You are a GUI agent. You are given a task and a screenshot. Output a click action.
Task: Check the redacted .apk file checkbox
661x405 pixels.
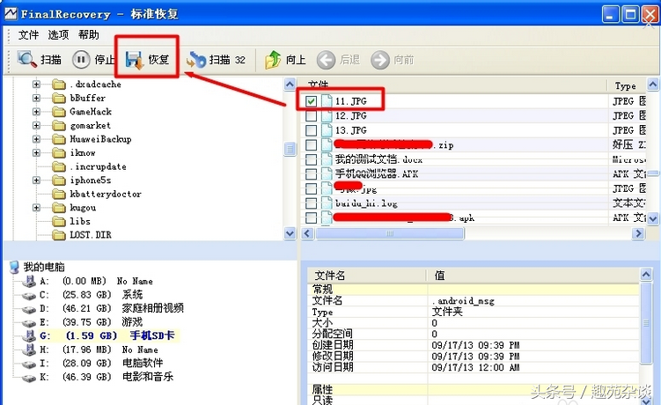point(311,217)
